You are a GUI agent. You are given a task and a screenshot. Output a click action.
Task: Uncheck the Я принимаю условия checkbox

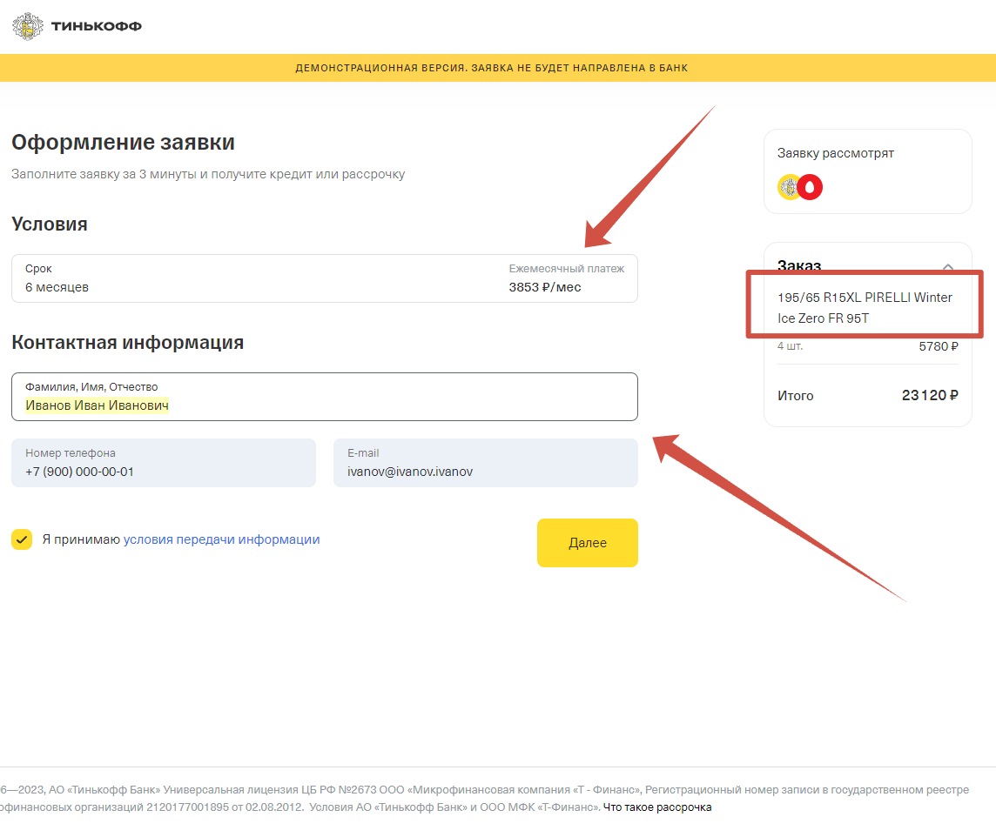[22, 539]
